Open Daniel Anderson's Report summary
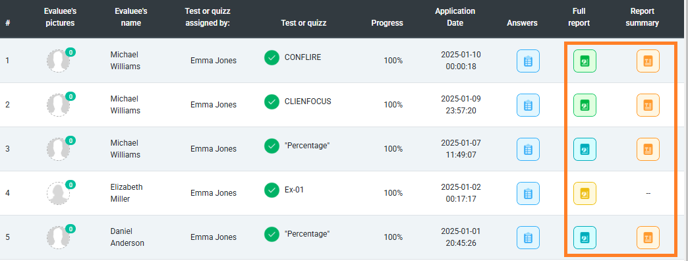This screenshot has height=261, width=688. [648, 238]
